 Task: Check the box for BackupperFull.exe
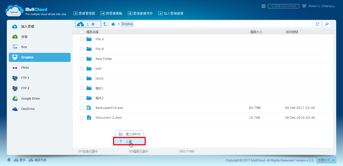click(x=81, y=108)
